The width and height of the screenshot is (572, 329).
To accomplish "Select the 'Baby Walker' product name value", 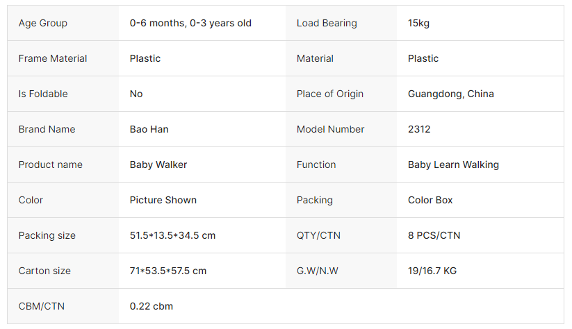I will pos(158,164).
